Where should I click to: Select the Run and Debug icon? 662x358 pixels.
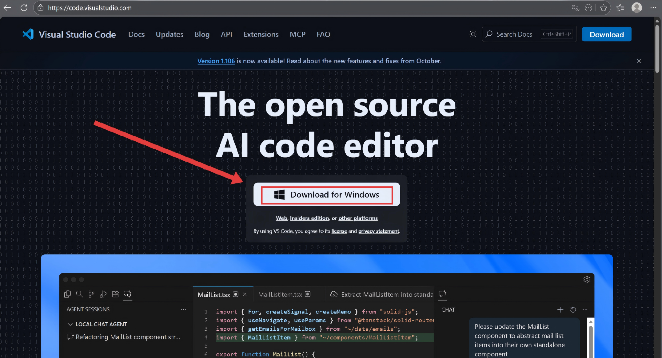(x=103, y=294)
